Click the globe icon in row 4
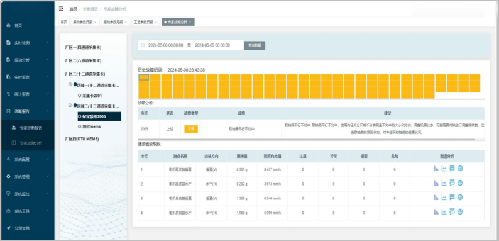Viewport: 499px width, 241px height. (460, 211)
